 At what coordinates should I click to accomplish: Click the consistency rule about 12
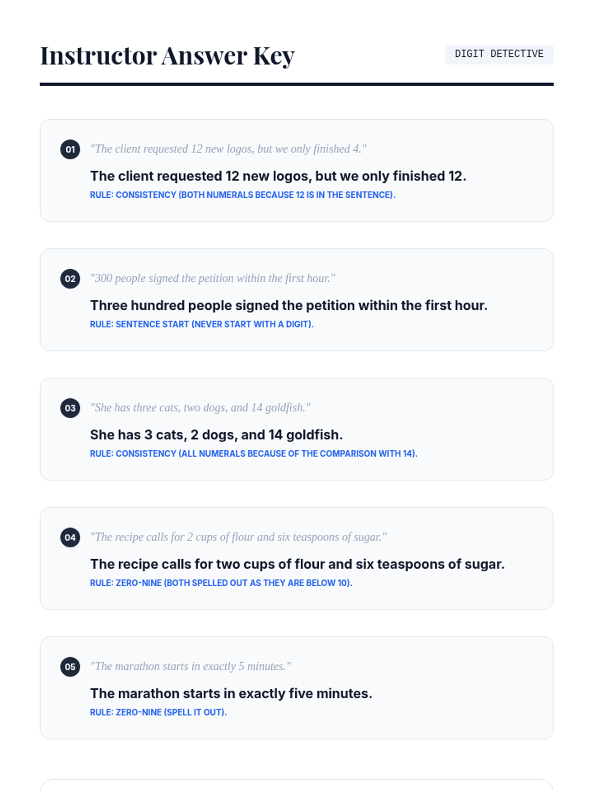(x=243, y=195)
